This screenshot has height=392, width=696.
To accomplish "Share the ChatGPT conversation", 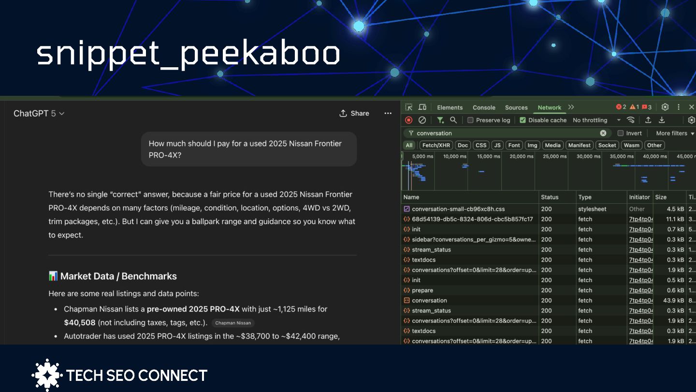I will click(x=354, y=113).
